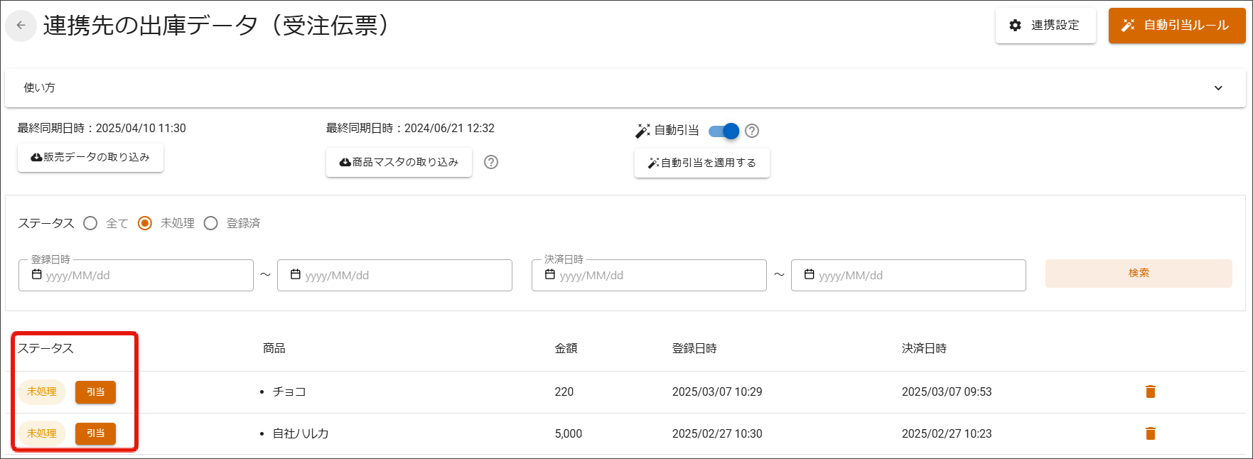Delete the チョコ order row
1253x459 pixels.
tap(1150, 391)
